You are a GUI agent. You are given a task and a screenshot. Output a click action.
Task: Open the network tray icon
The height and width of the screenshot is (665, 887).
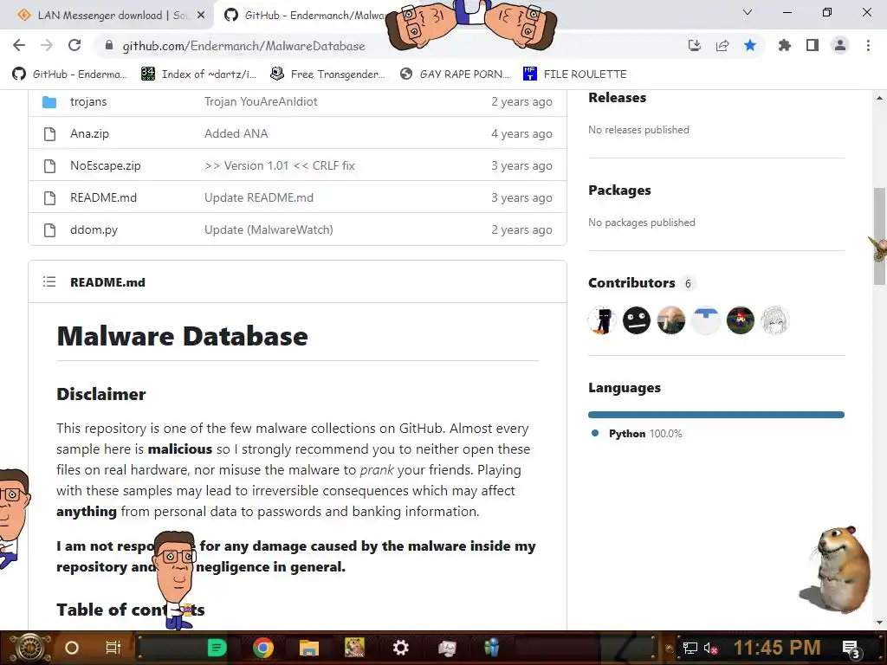690,649
